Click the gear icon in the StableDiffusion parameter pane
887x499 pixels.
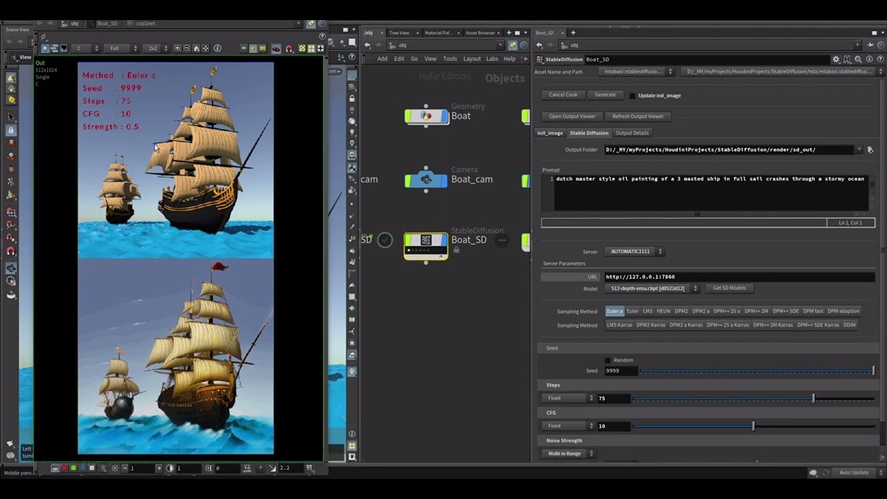(836, 60)
